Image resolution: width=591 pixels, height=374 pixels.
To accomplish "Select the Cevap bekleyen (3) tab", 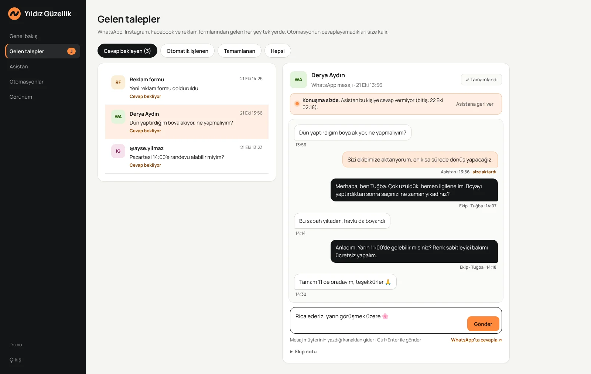I will 127,51.
